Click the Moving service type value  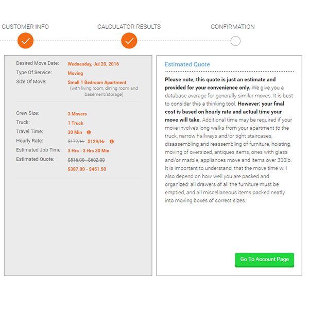tap(75, 73)
